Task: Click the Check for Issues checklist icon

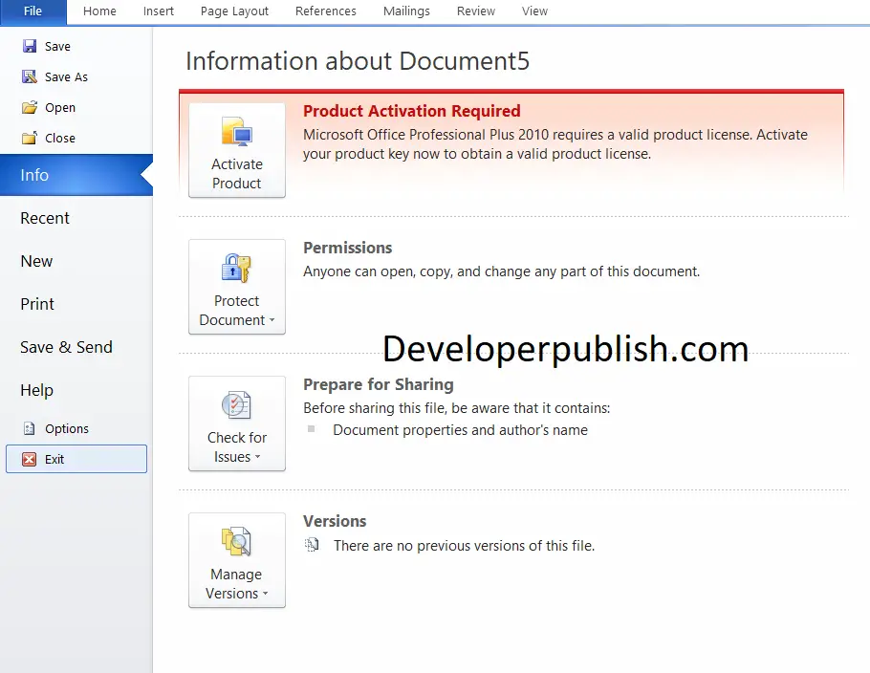Action: (237, 405)
